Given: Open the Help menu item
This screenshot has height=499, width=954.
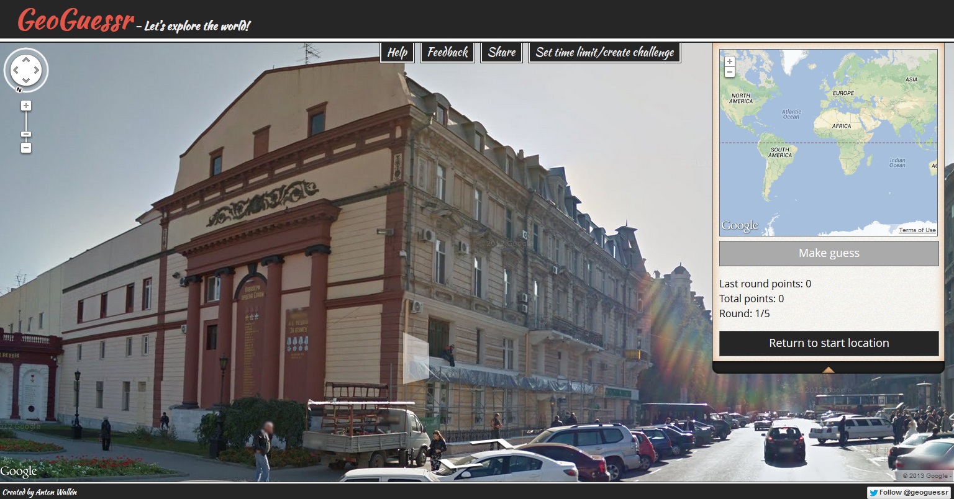Looking at the screenshot, I should (397, 53).
